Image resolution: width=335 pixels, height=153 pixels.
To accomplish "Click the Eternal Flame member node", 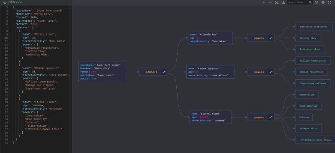I will click(211, 117).
